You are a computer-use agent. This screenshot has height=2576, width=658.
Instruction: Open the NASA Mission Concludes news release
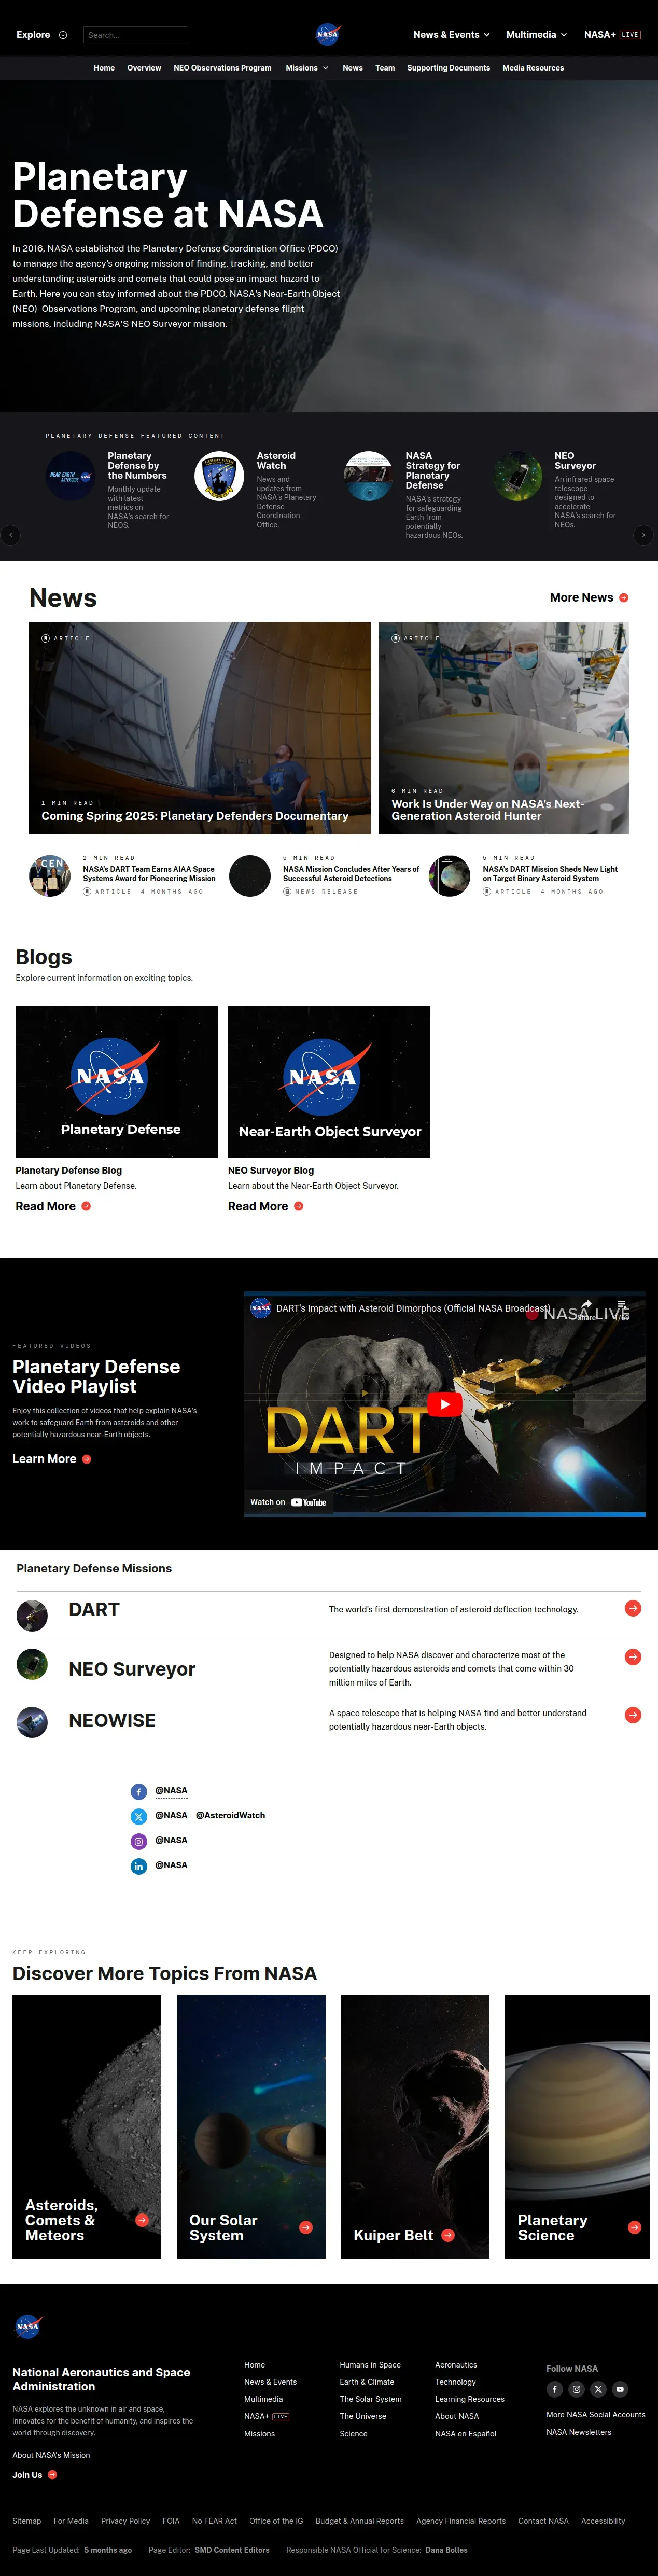click(x=351, y=874)
